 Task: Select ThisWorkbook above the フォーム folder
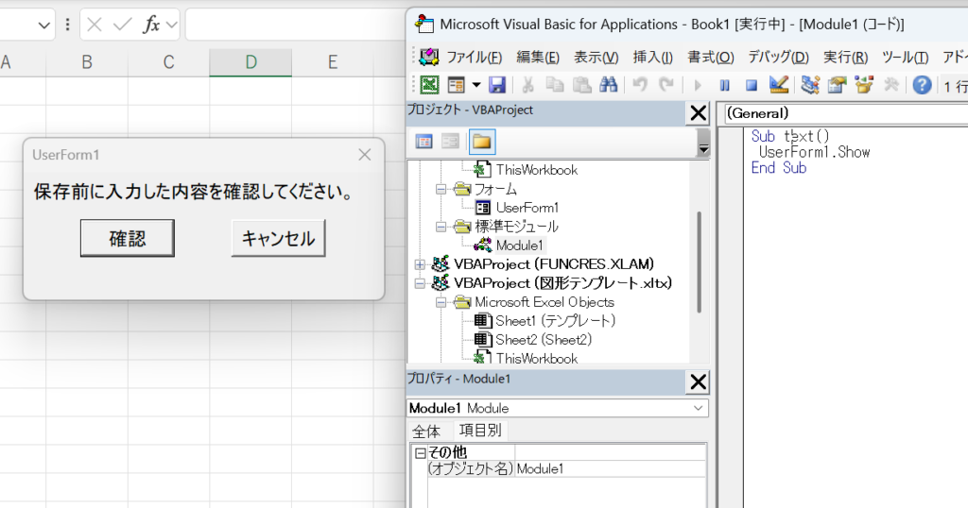(x=537, y=170)
